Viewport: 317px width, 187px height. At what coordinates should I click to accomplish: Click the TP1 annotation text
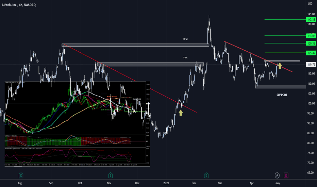click(x=185, y=58)
